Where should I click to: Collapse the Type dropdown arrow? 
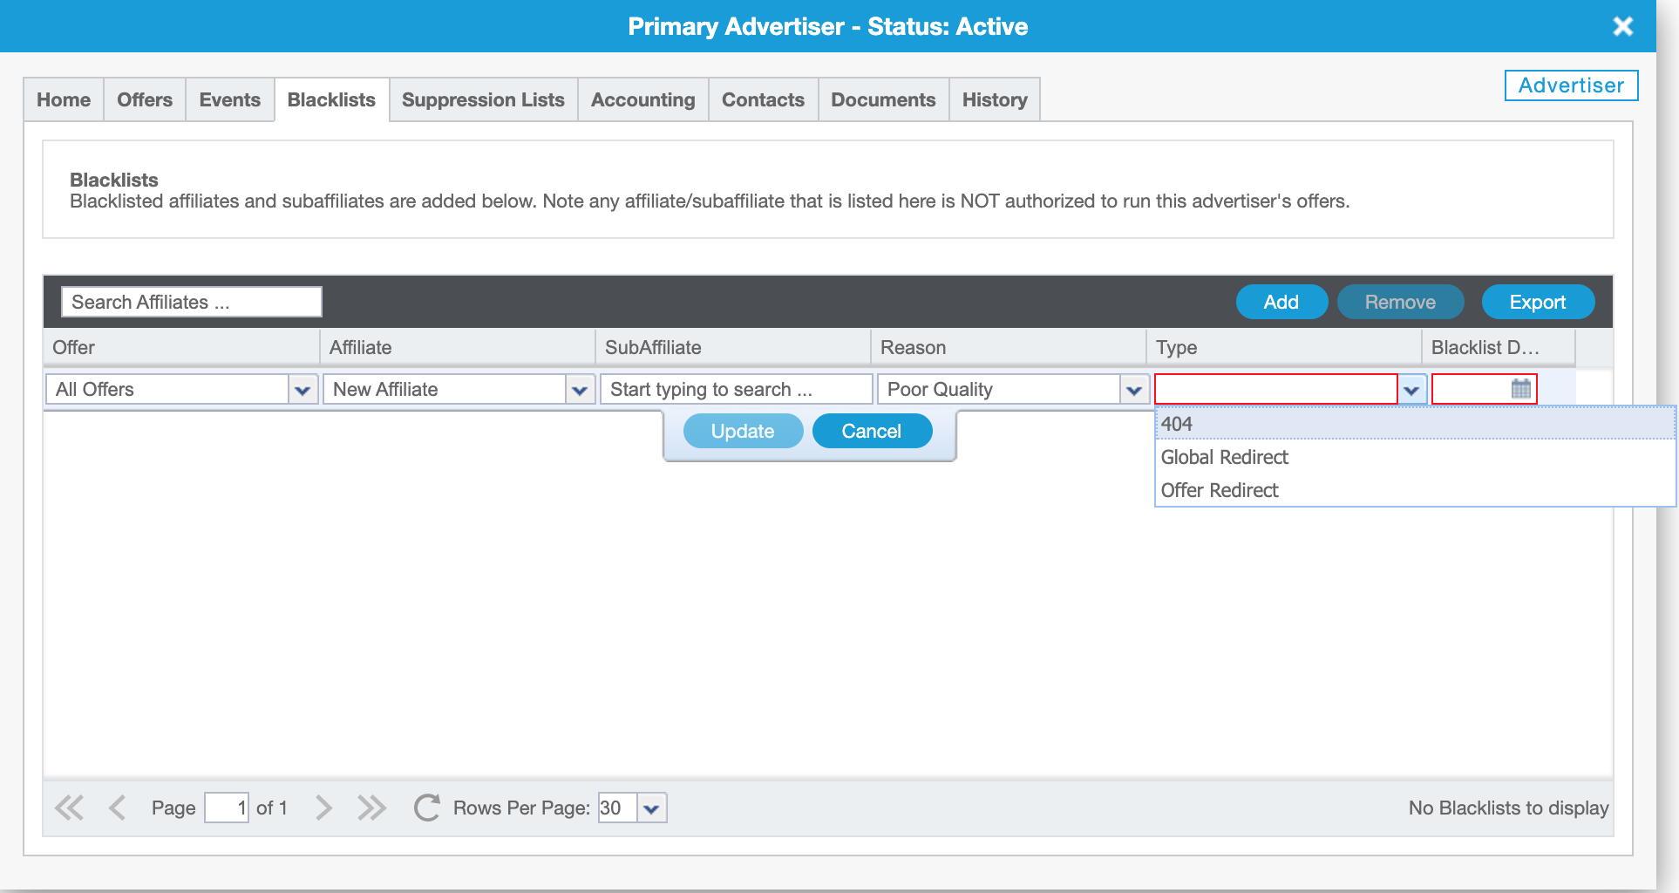point(1411,390)
